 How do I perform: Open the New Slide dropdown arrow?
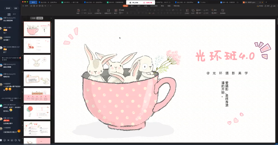[112, 13]
